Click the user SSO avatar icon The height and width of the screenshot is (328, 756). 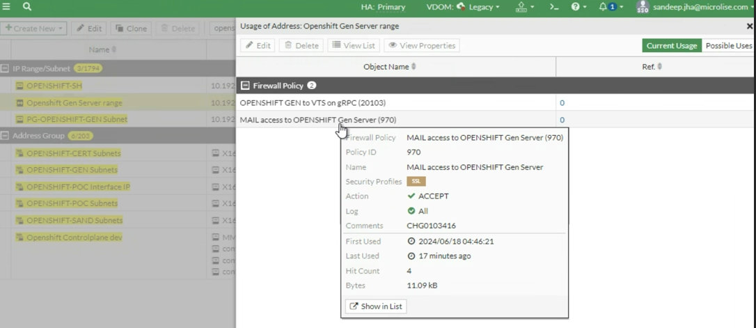642,7
